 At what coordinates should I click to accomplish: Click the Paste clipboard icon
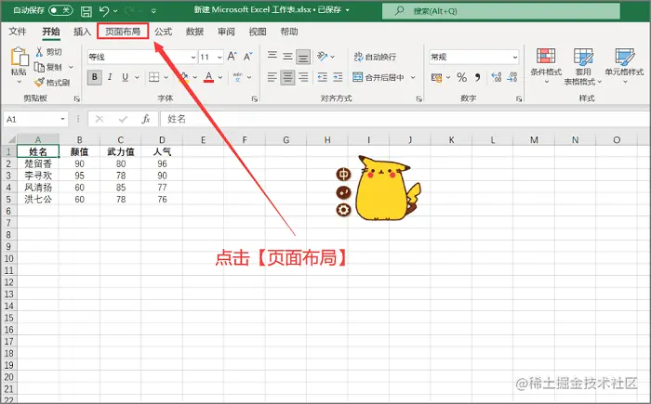click(20, 57)
